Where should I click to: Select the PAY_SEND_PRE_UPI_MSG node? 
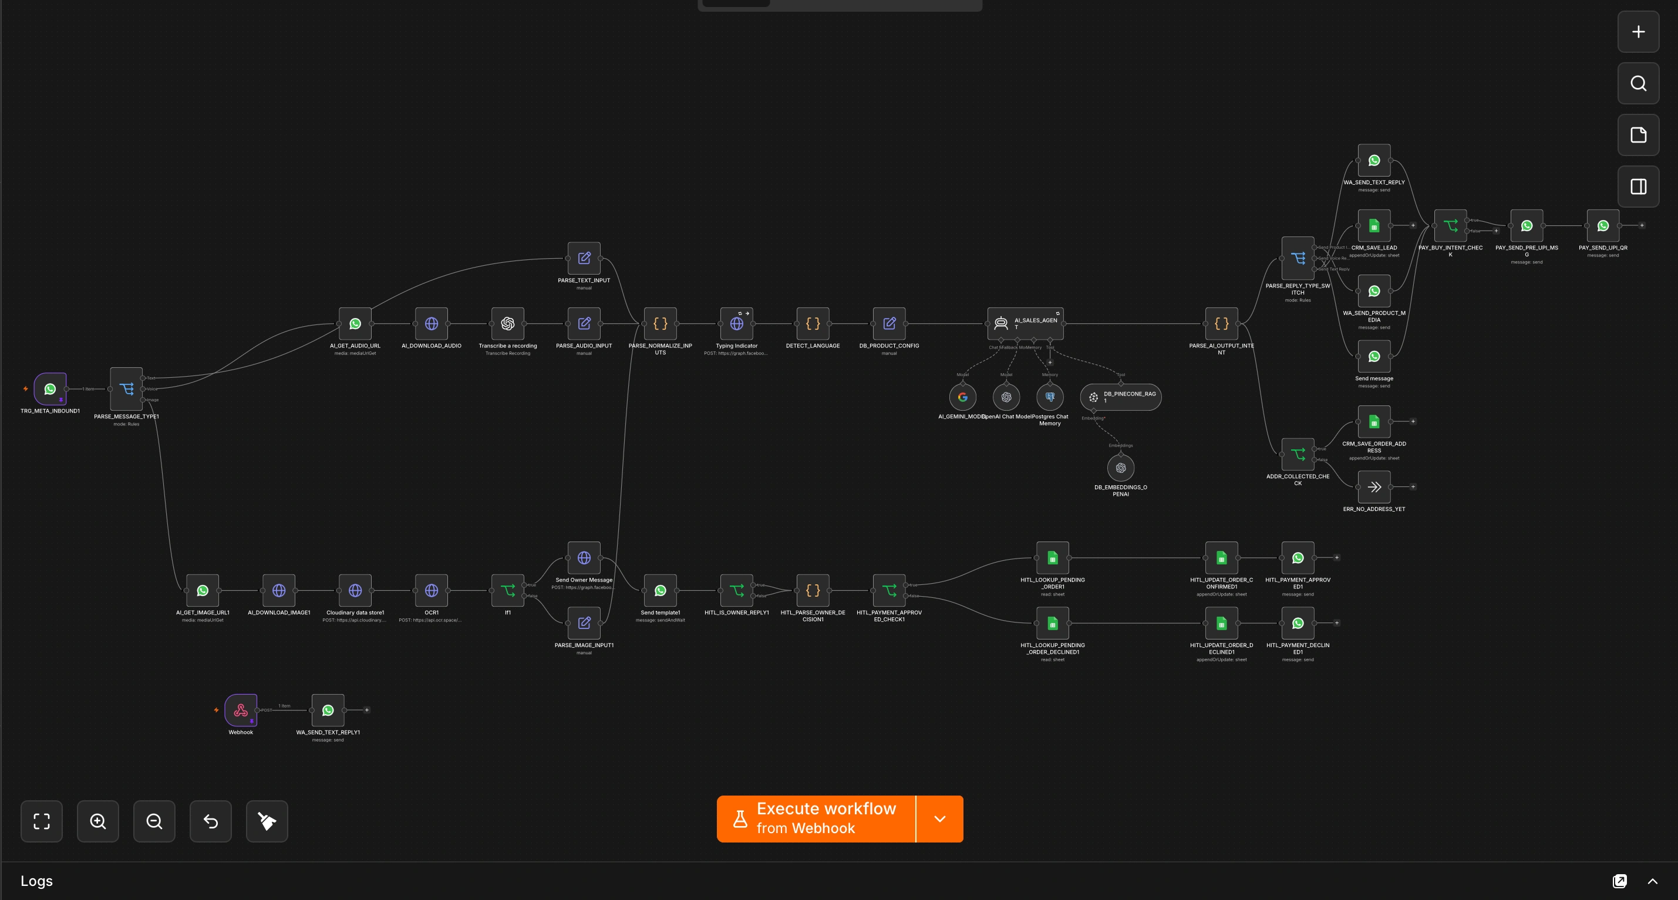click(x=1526, y=226)
